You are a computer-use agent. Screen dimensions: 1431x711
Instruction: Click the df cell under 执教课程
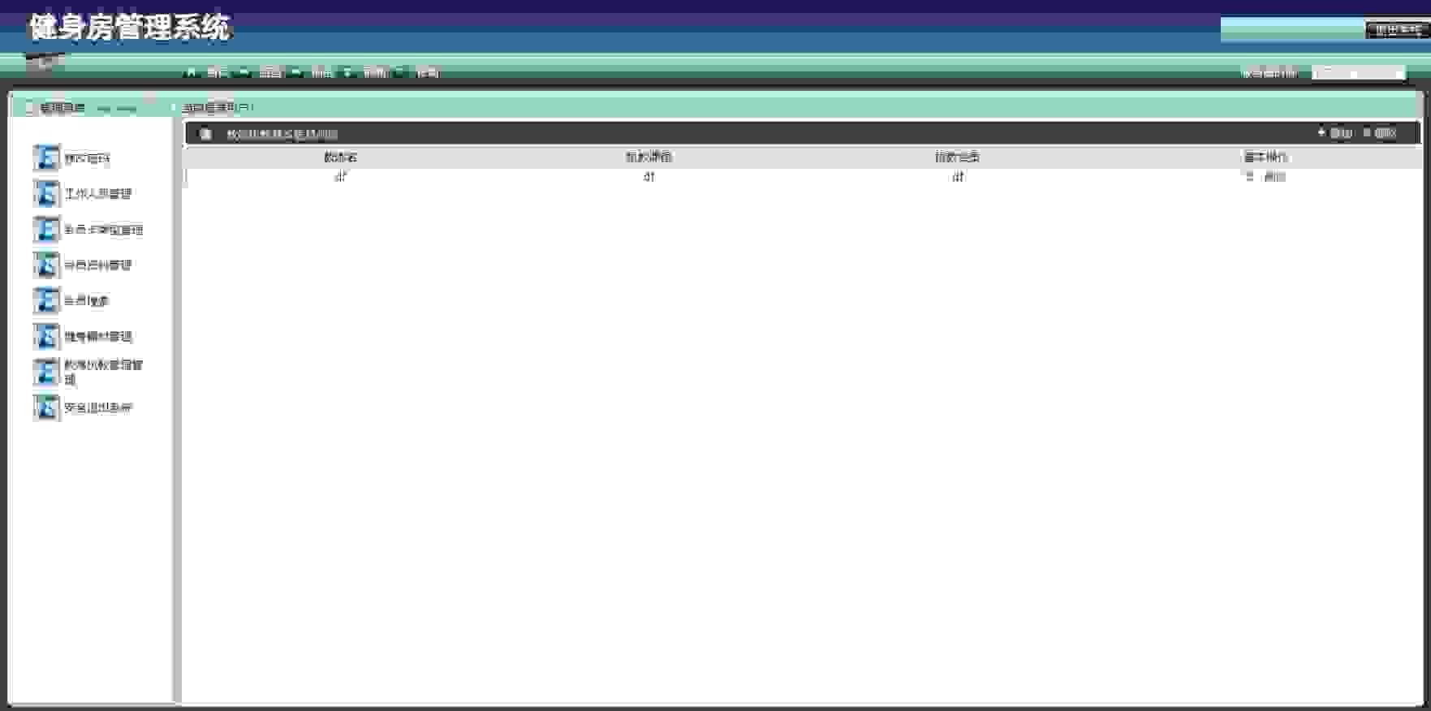[x=649, y=177]
